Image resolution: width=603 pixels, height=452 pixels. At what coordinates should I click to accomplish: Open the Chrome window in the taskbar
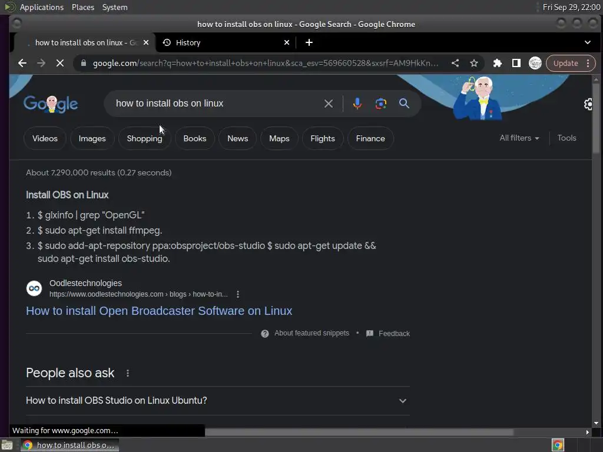pos(70,445)
